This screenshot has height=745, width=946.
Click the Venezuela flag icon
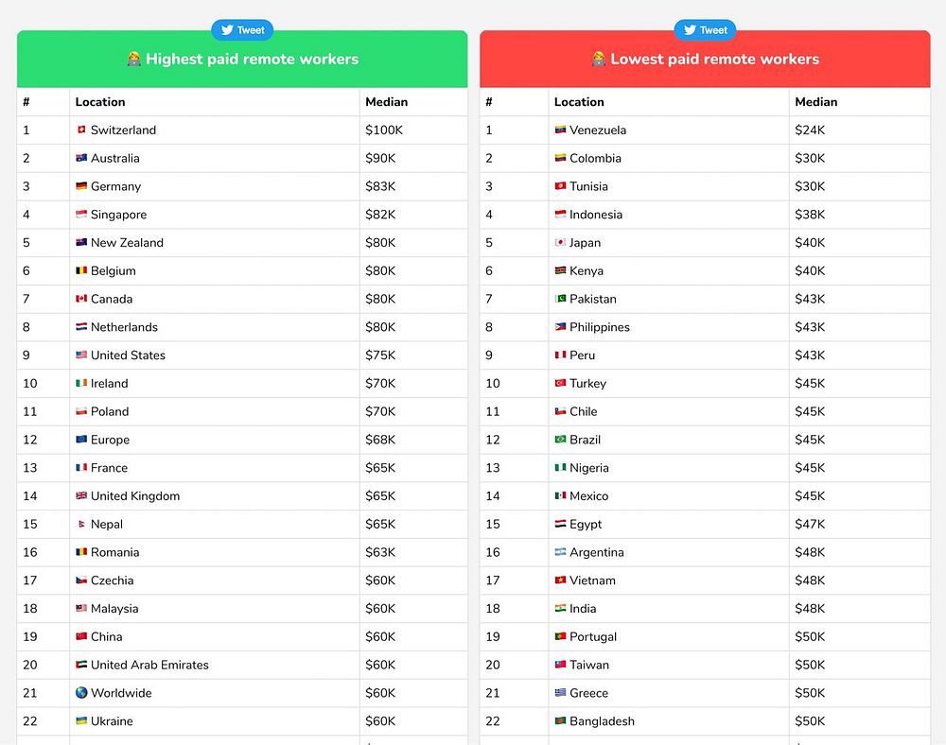pos(560,130)
